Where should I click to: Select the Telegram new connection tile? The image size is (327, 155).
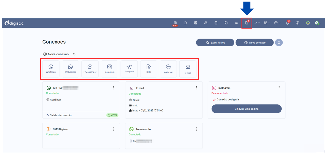coord(129,69)
